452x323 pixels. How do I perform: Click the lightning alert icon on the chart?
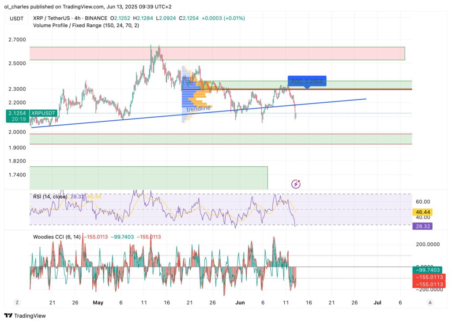[x=295, y=184]
